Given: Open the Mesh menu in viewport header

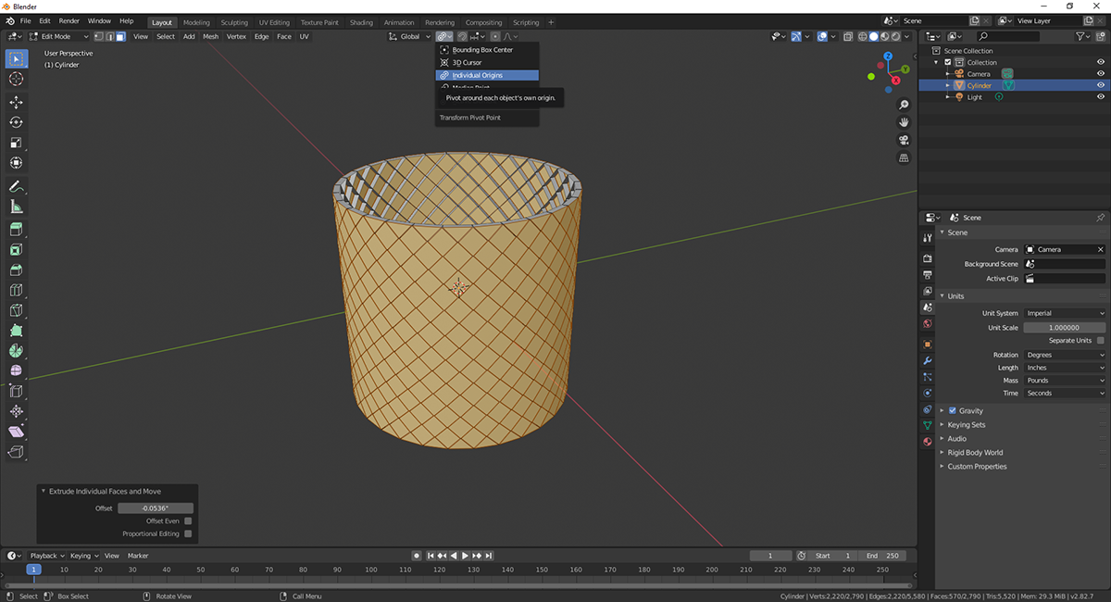Looking at the screenshot, I should tap(210, 36).
